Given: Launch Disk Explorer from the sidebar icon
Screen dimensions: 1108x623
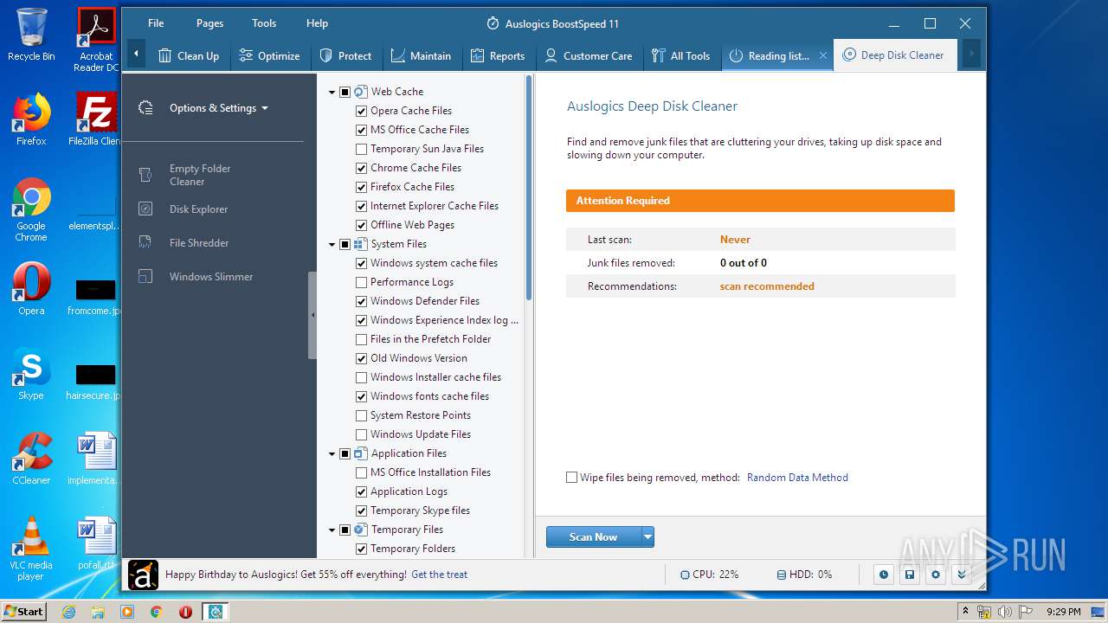Looking at the screenshot, I should [145, 209].
